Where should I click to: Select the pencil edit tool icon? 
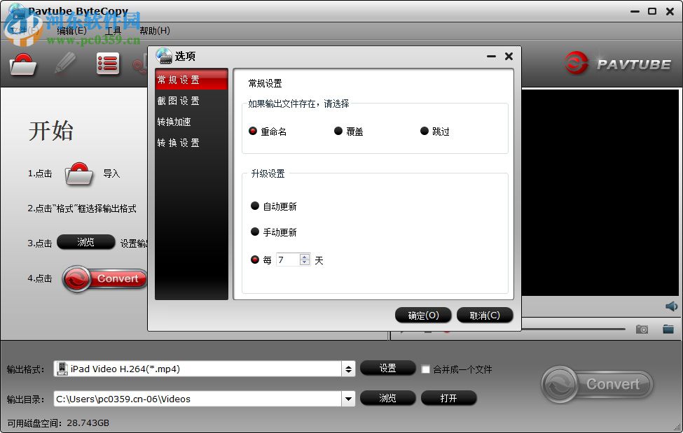[65, 63]
